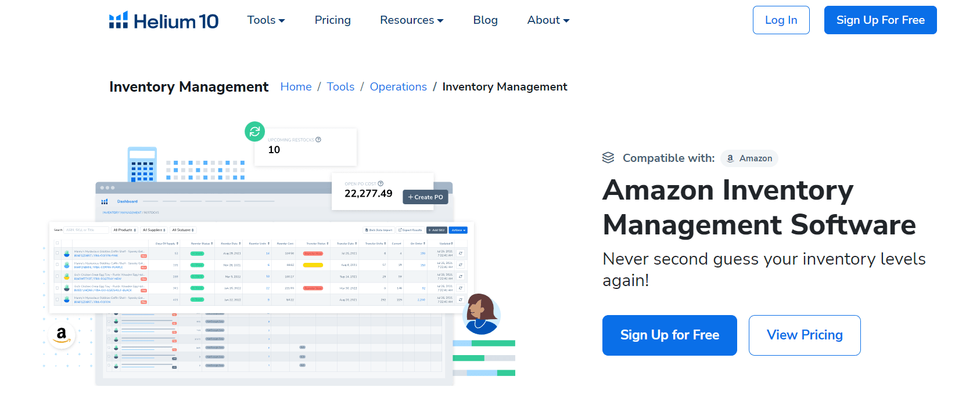Click the yellow transfer status pill
The height and width of the screenshot is (405, 955).
(313, 265)
